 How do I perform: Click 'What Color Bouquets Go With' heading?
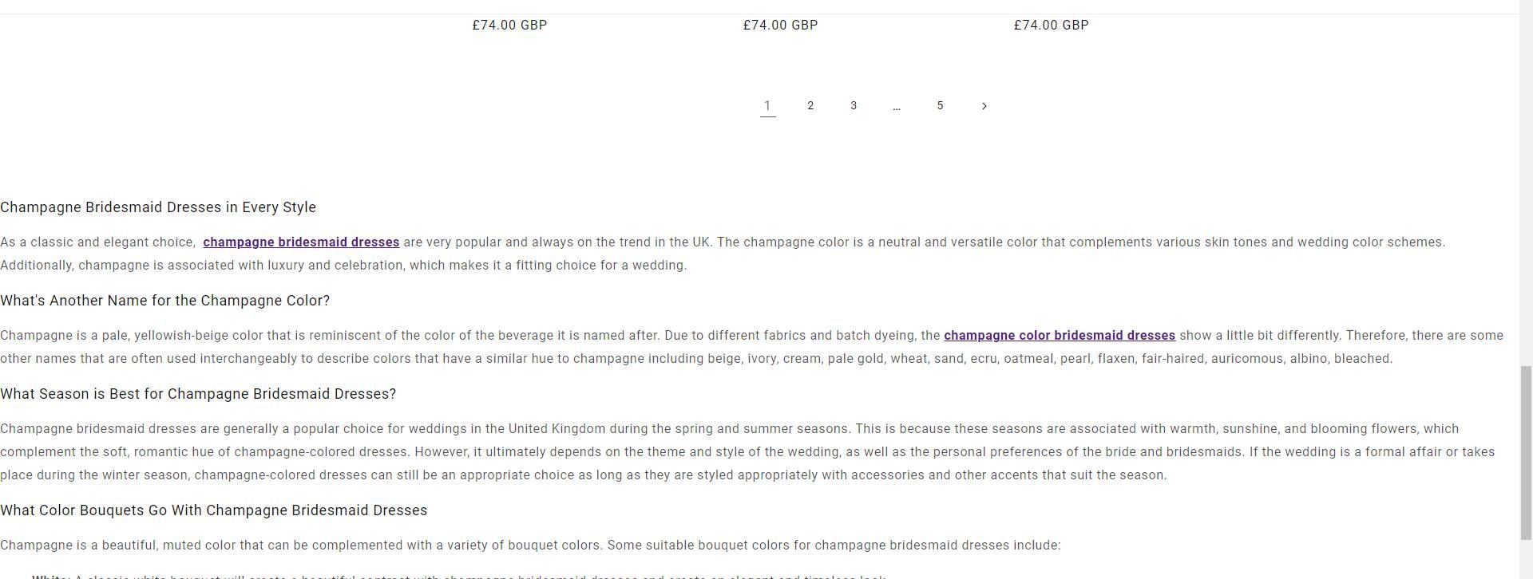(x=213, y=510)
